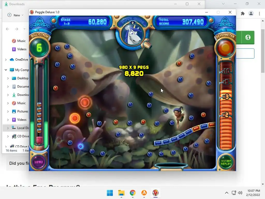Show hidden system tray icons
The width and height of the screenshot is (265, 199).
(x=227, y=193)
